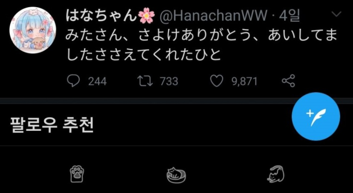
Task: Select the paw print navigation icon
Action: [x=77, y=174]
